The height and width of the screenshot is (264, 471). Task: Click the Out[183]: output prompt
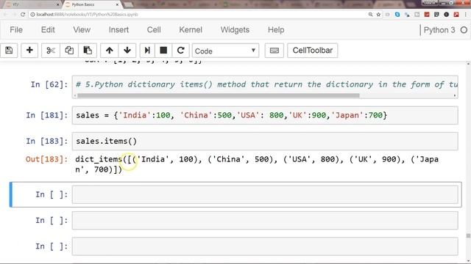click(47, 159)
